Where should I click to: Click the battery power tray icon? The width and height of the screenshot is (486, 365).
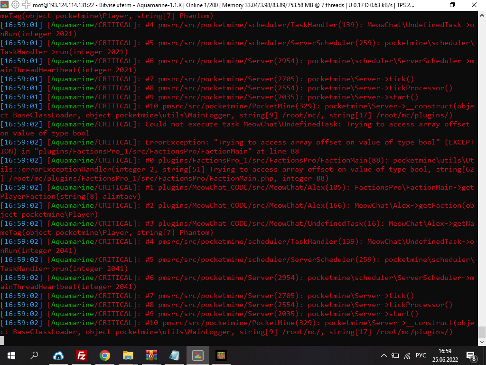395,355
